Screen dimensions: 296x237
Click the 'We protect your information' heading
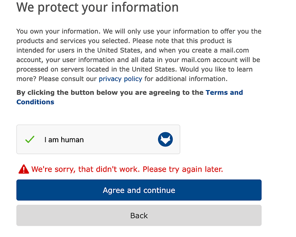(97, 8)
